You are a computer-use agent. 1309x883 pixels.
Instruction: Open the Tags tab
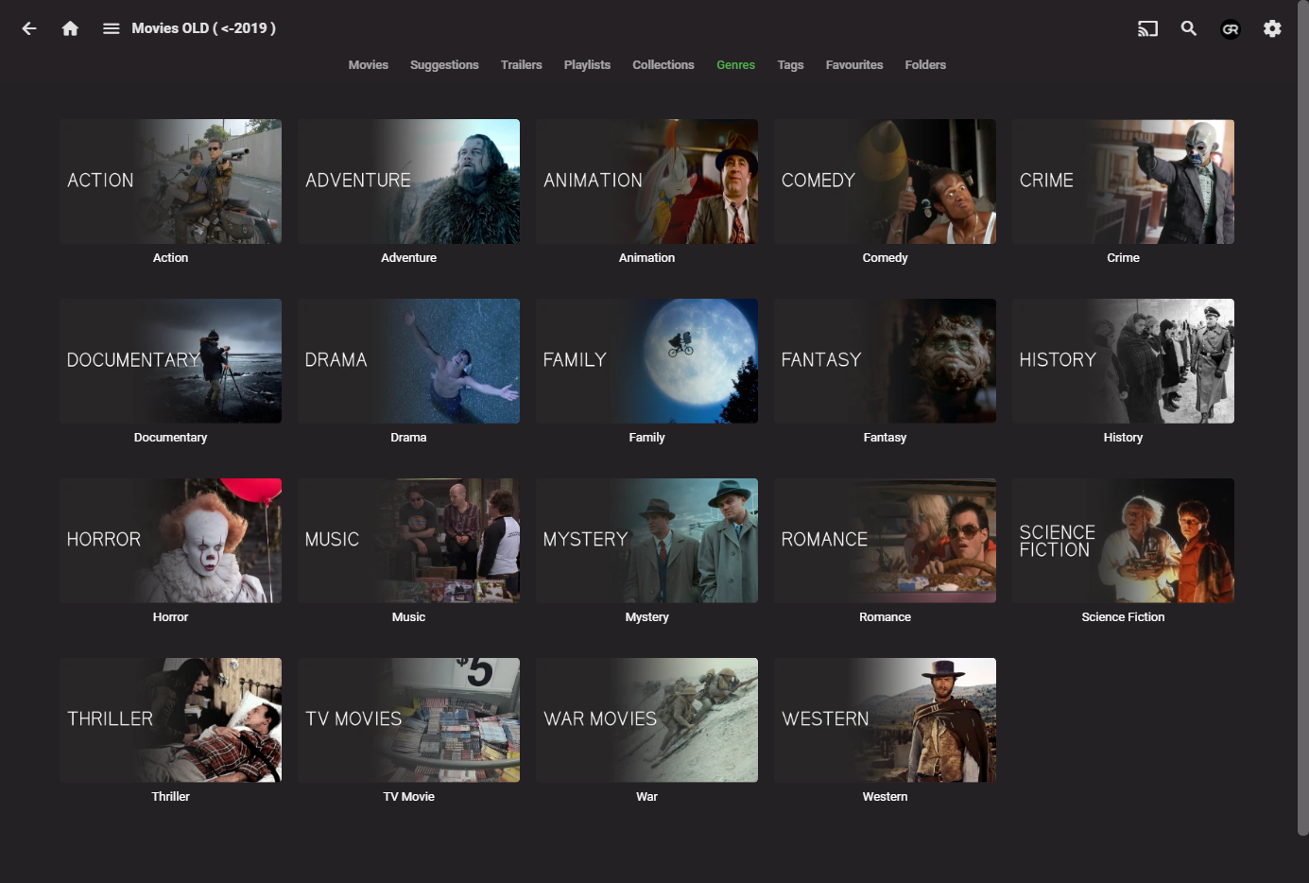click(790, 65)
